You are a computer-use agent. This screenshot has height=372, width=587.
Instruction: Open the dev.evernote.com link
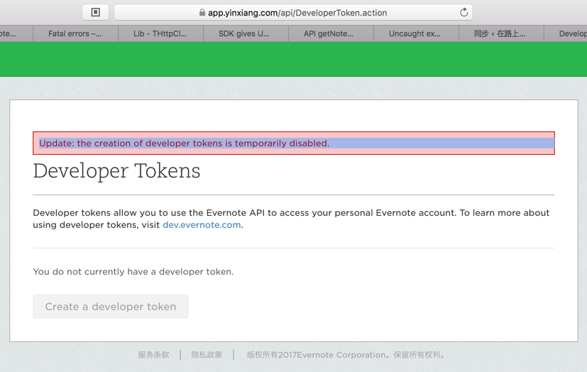tap(202, 225)
